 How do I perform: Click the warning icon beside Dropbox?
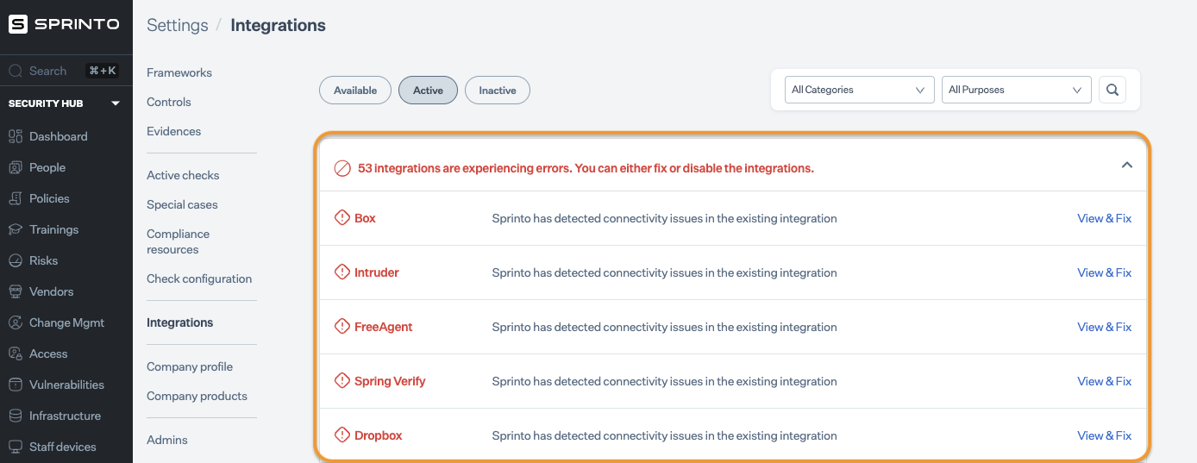coord(342,435)
